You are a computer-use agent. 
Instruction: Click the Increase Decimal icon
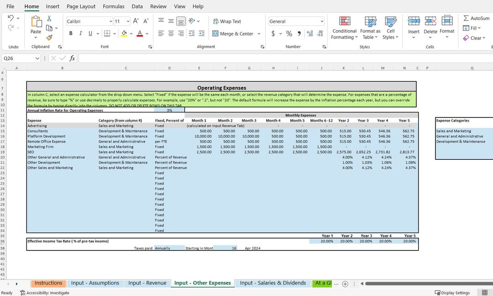(310, 33)
